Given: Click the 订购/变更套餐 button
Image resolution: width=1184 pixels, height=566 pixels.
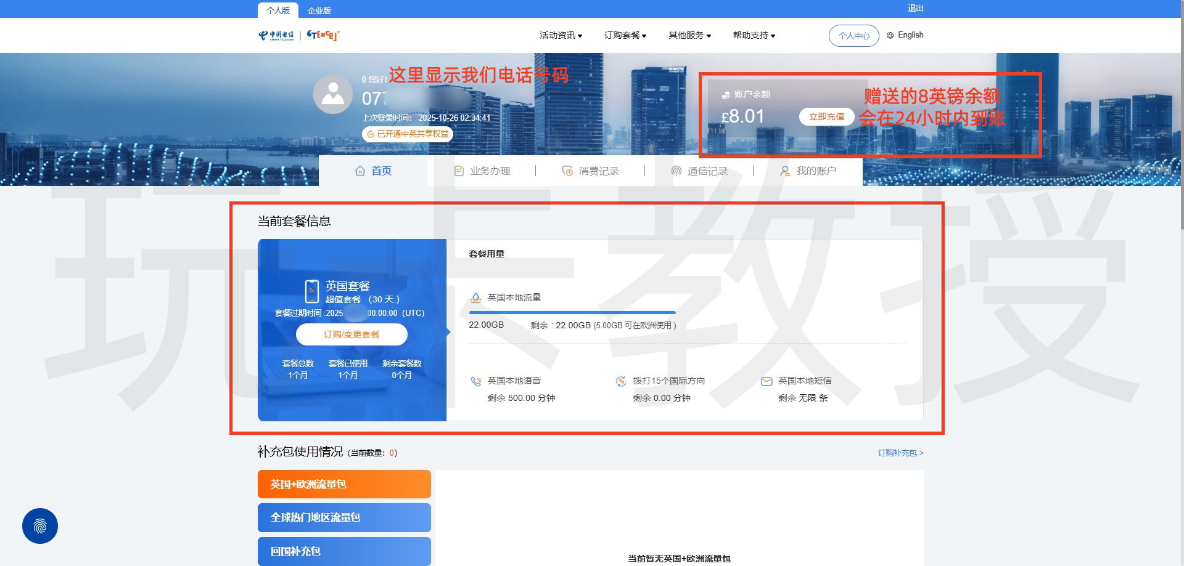Looking at the screenshot, I should [351, 334].
